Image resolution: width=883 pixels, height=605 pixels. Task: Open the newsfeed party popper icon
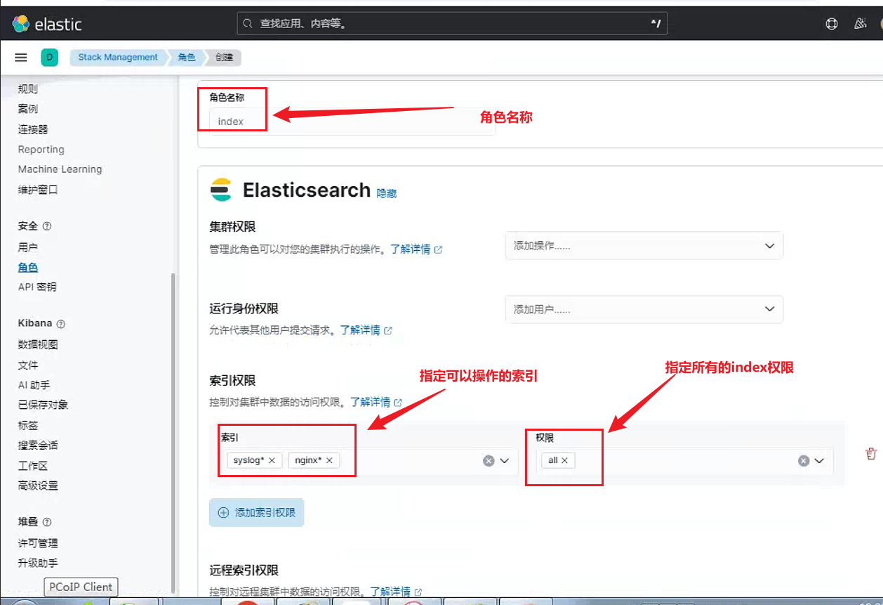(861, 24)
